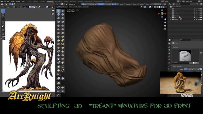This screenshot has width=203, height=114.
Task: Adjust the Strength slider in tool header
Action: (x=105, y=4)
